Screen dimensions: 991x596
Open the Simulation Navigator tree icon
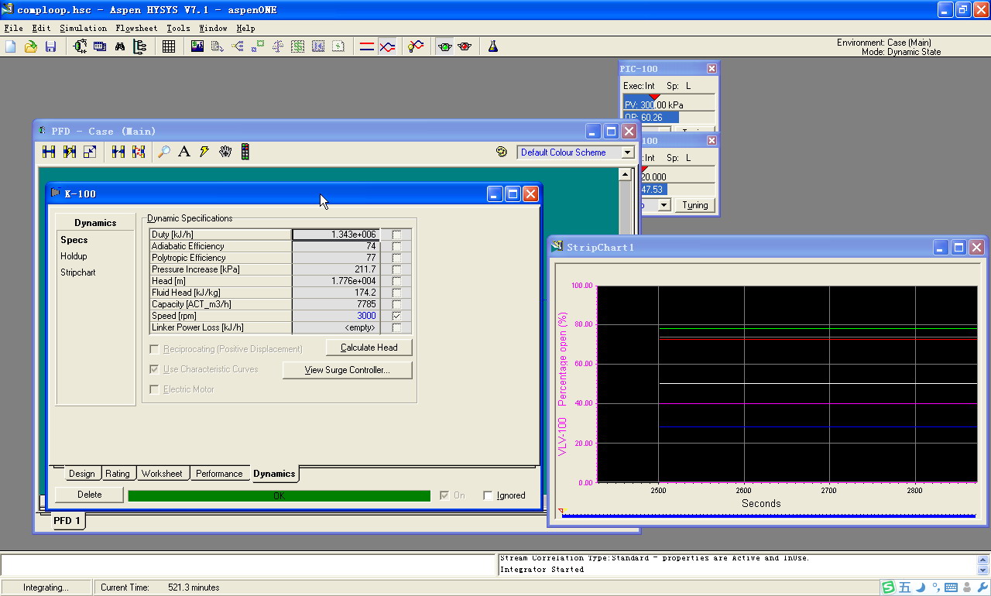[x=140, y=46]
